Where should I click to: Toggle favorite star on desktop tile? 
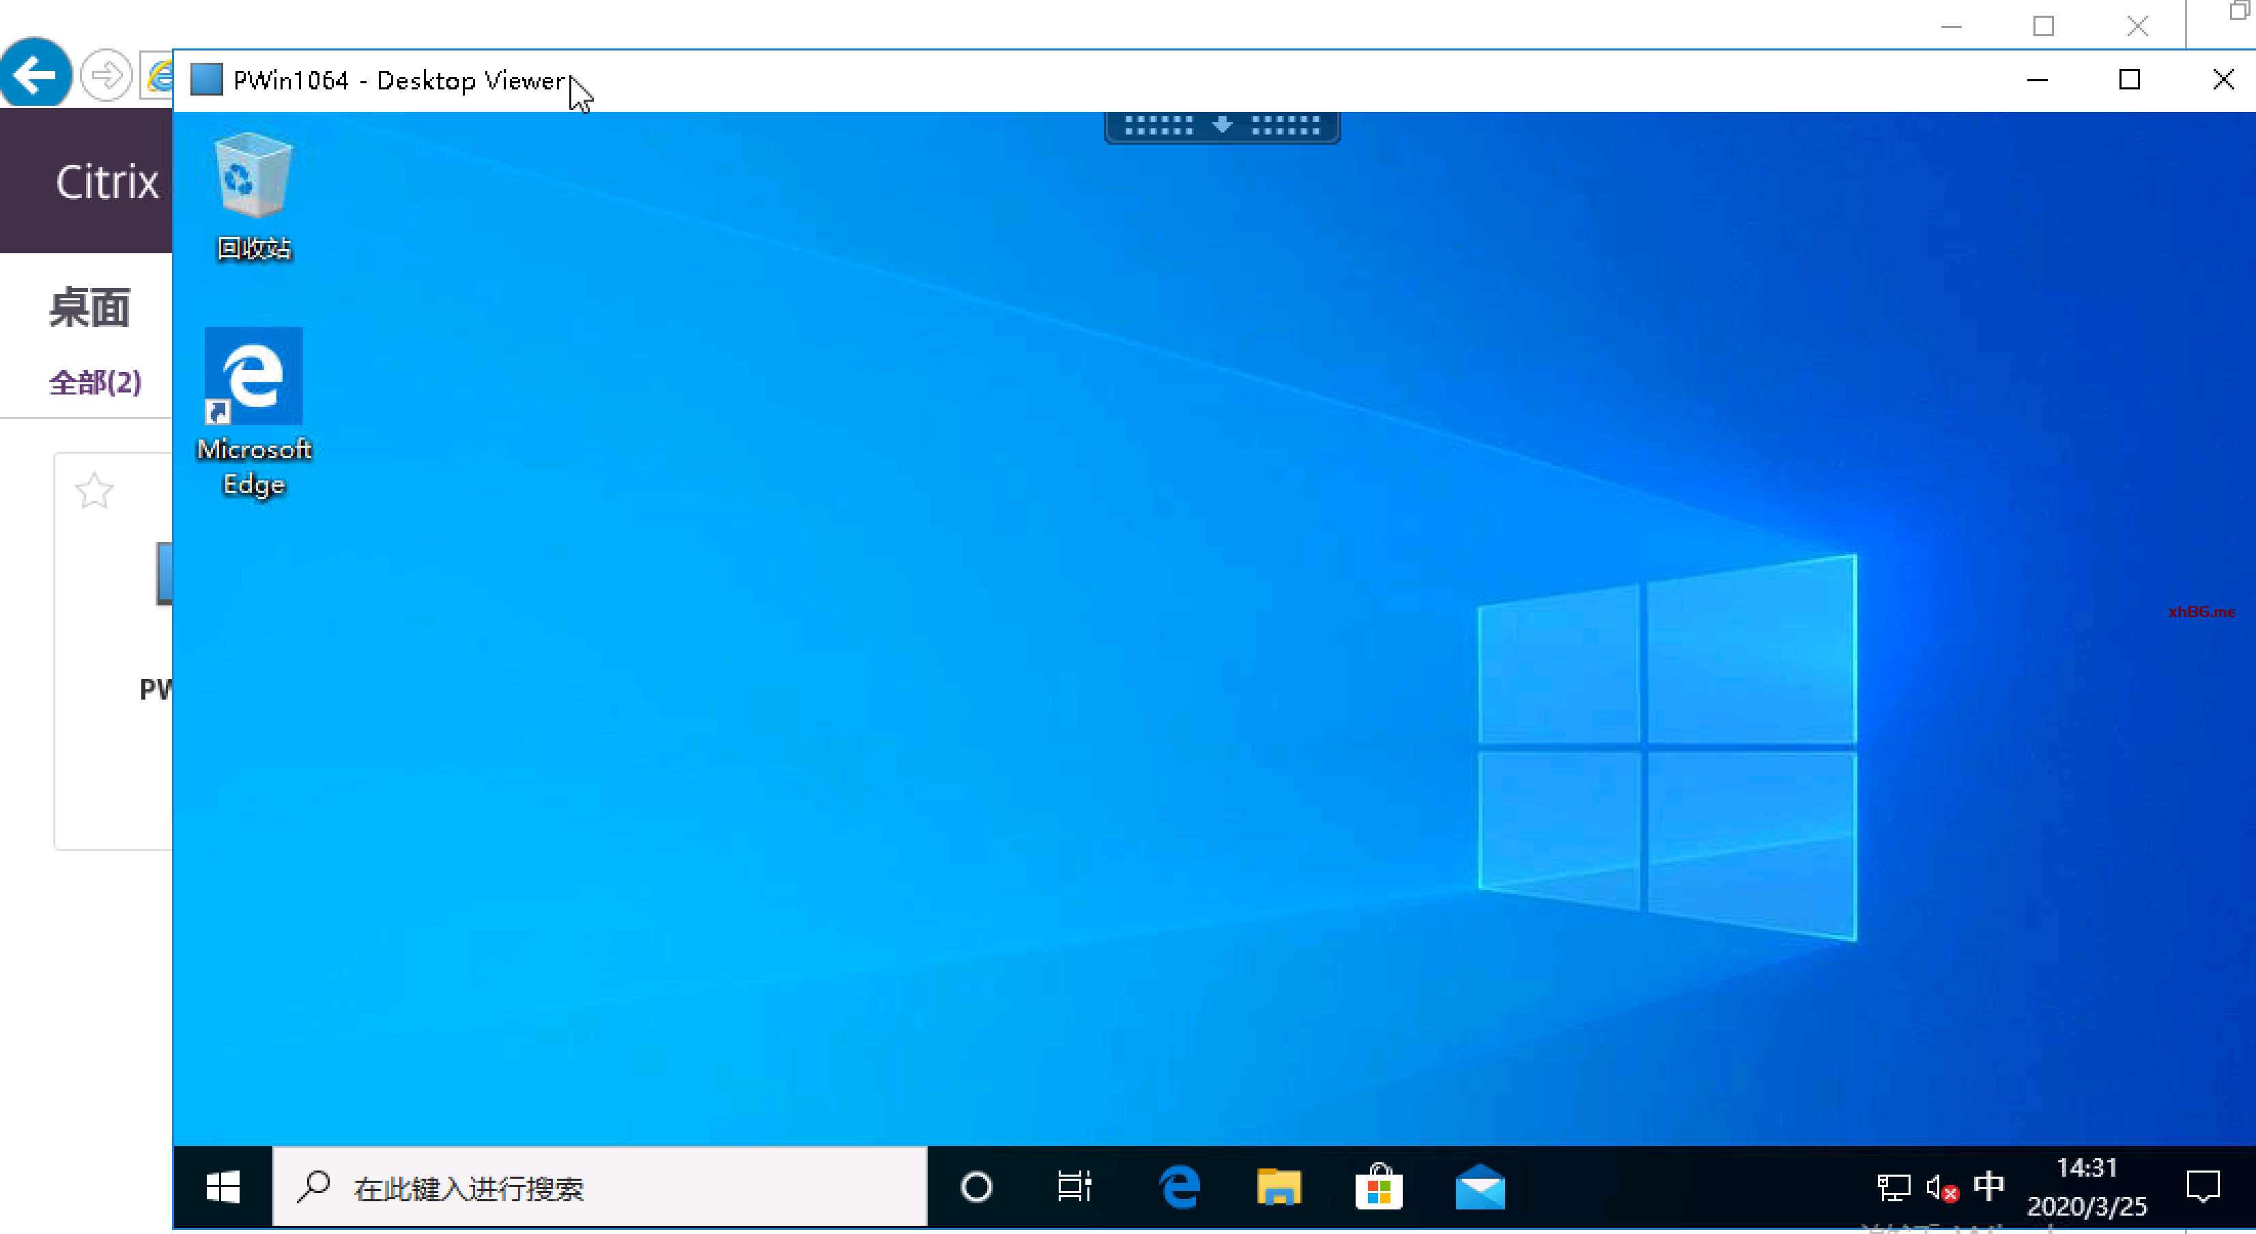point(94,491)
